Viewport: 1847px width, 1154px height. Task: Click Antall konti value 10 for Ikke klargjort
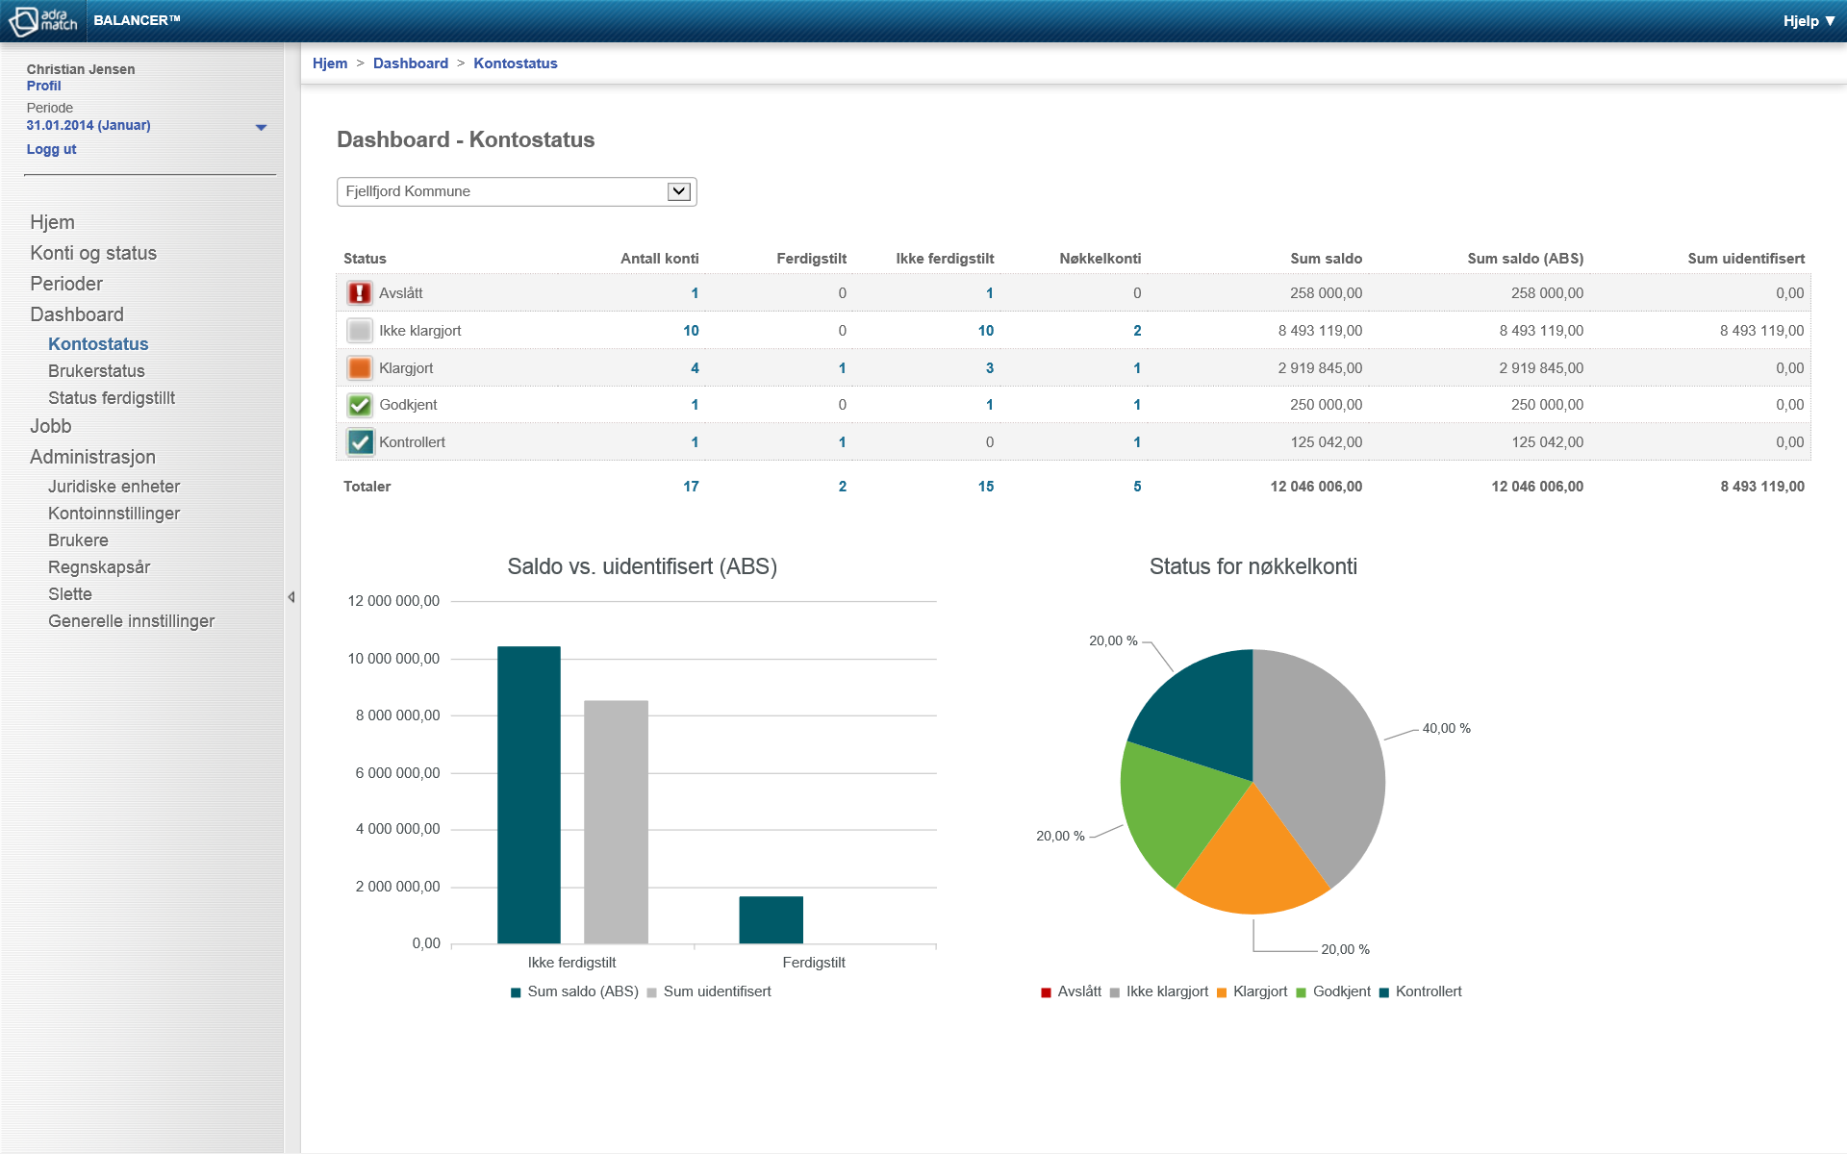coord(691,331)
